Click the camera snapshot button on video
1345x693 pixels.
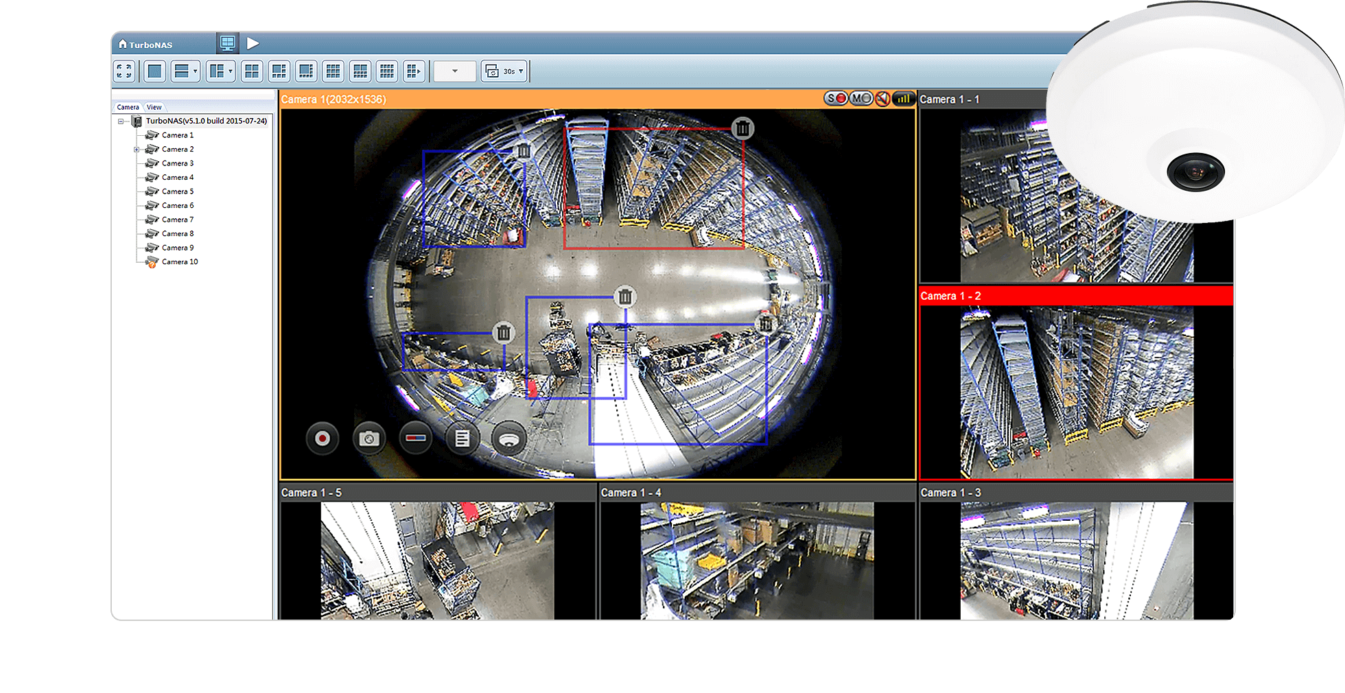(369, 438)
